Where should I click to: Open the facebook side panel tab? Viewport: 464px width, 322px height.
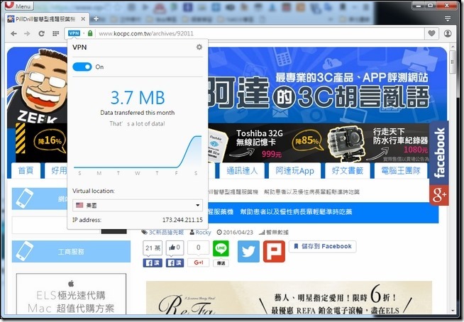(x=439, y=153)
